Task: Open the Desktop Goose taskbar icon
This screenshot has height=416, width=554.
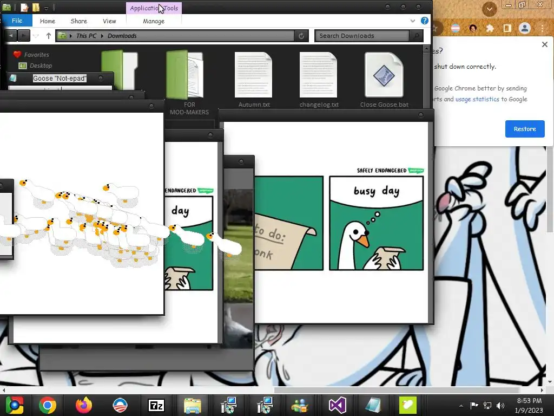Action: coord(408,405)
